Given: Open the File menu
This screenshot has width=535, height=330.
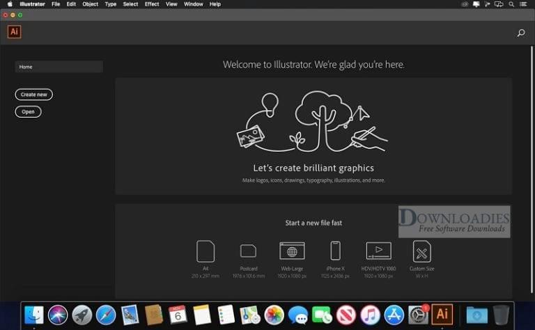Looking at the screenshot, I should 56,4.
